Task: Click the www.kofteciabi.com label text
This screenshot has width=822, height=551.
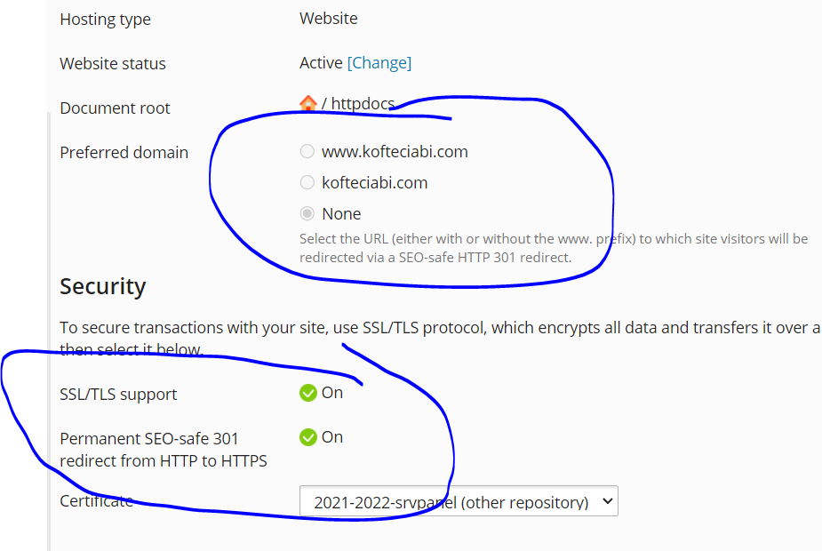Action: pos(395,151)
